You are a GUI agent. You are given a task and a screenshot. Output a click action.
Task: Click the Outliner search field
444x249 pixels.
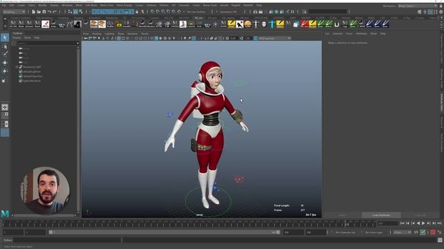[46, 43]
